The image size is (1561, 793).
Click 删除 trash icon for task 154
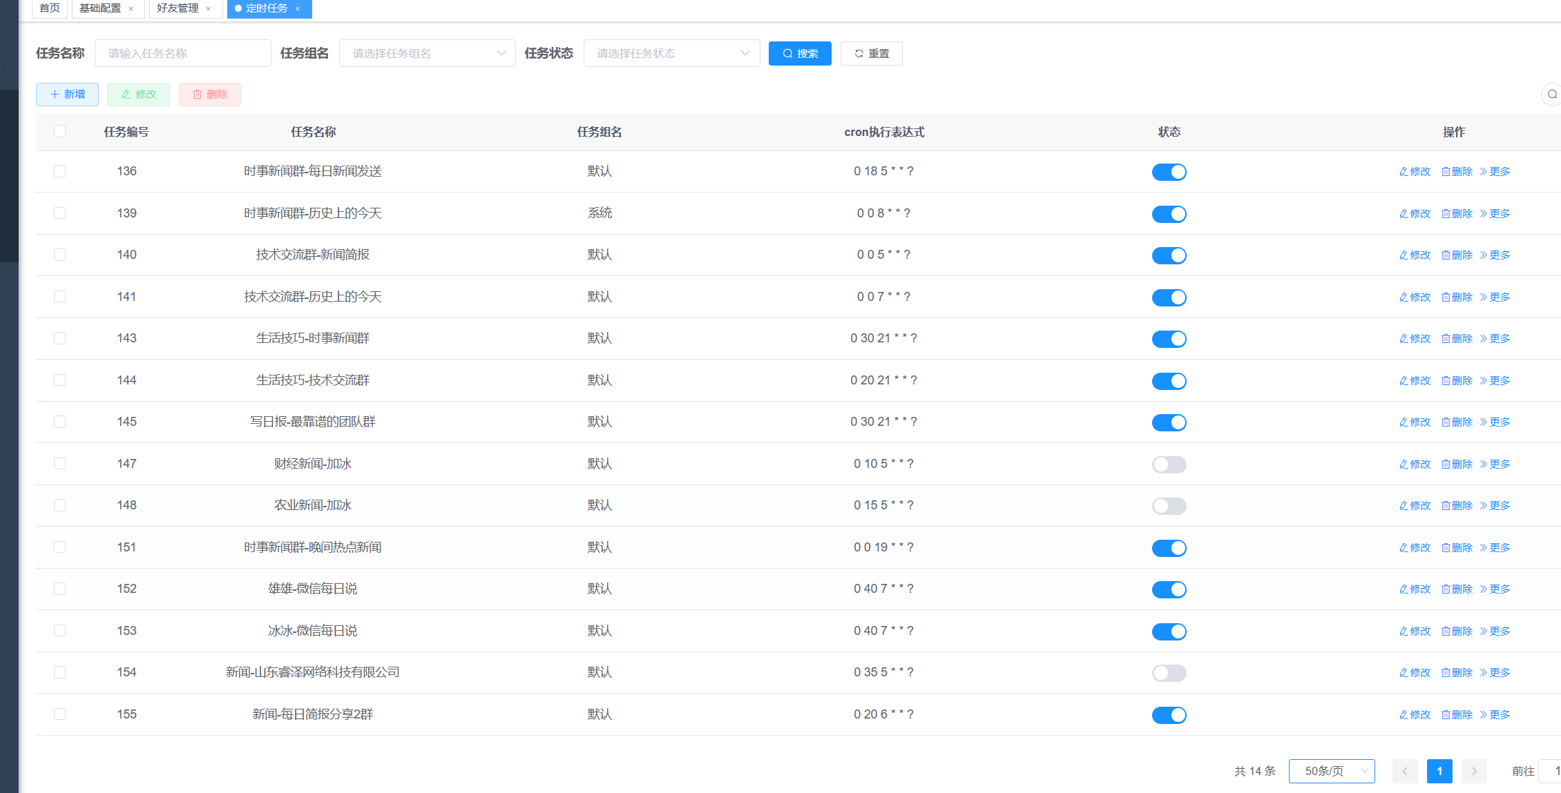[x=1457, y=672]
